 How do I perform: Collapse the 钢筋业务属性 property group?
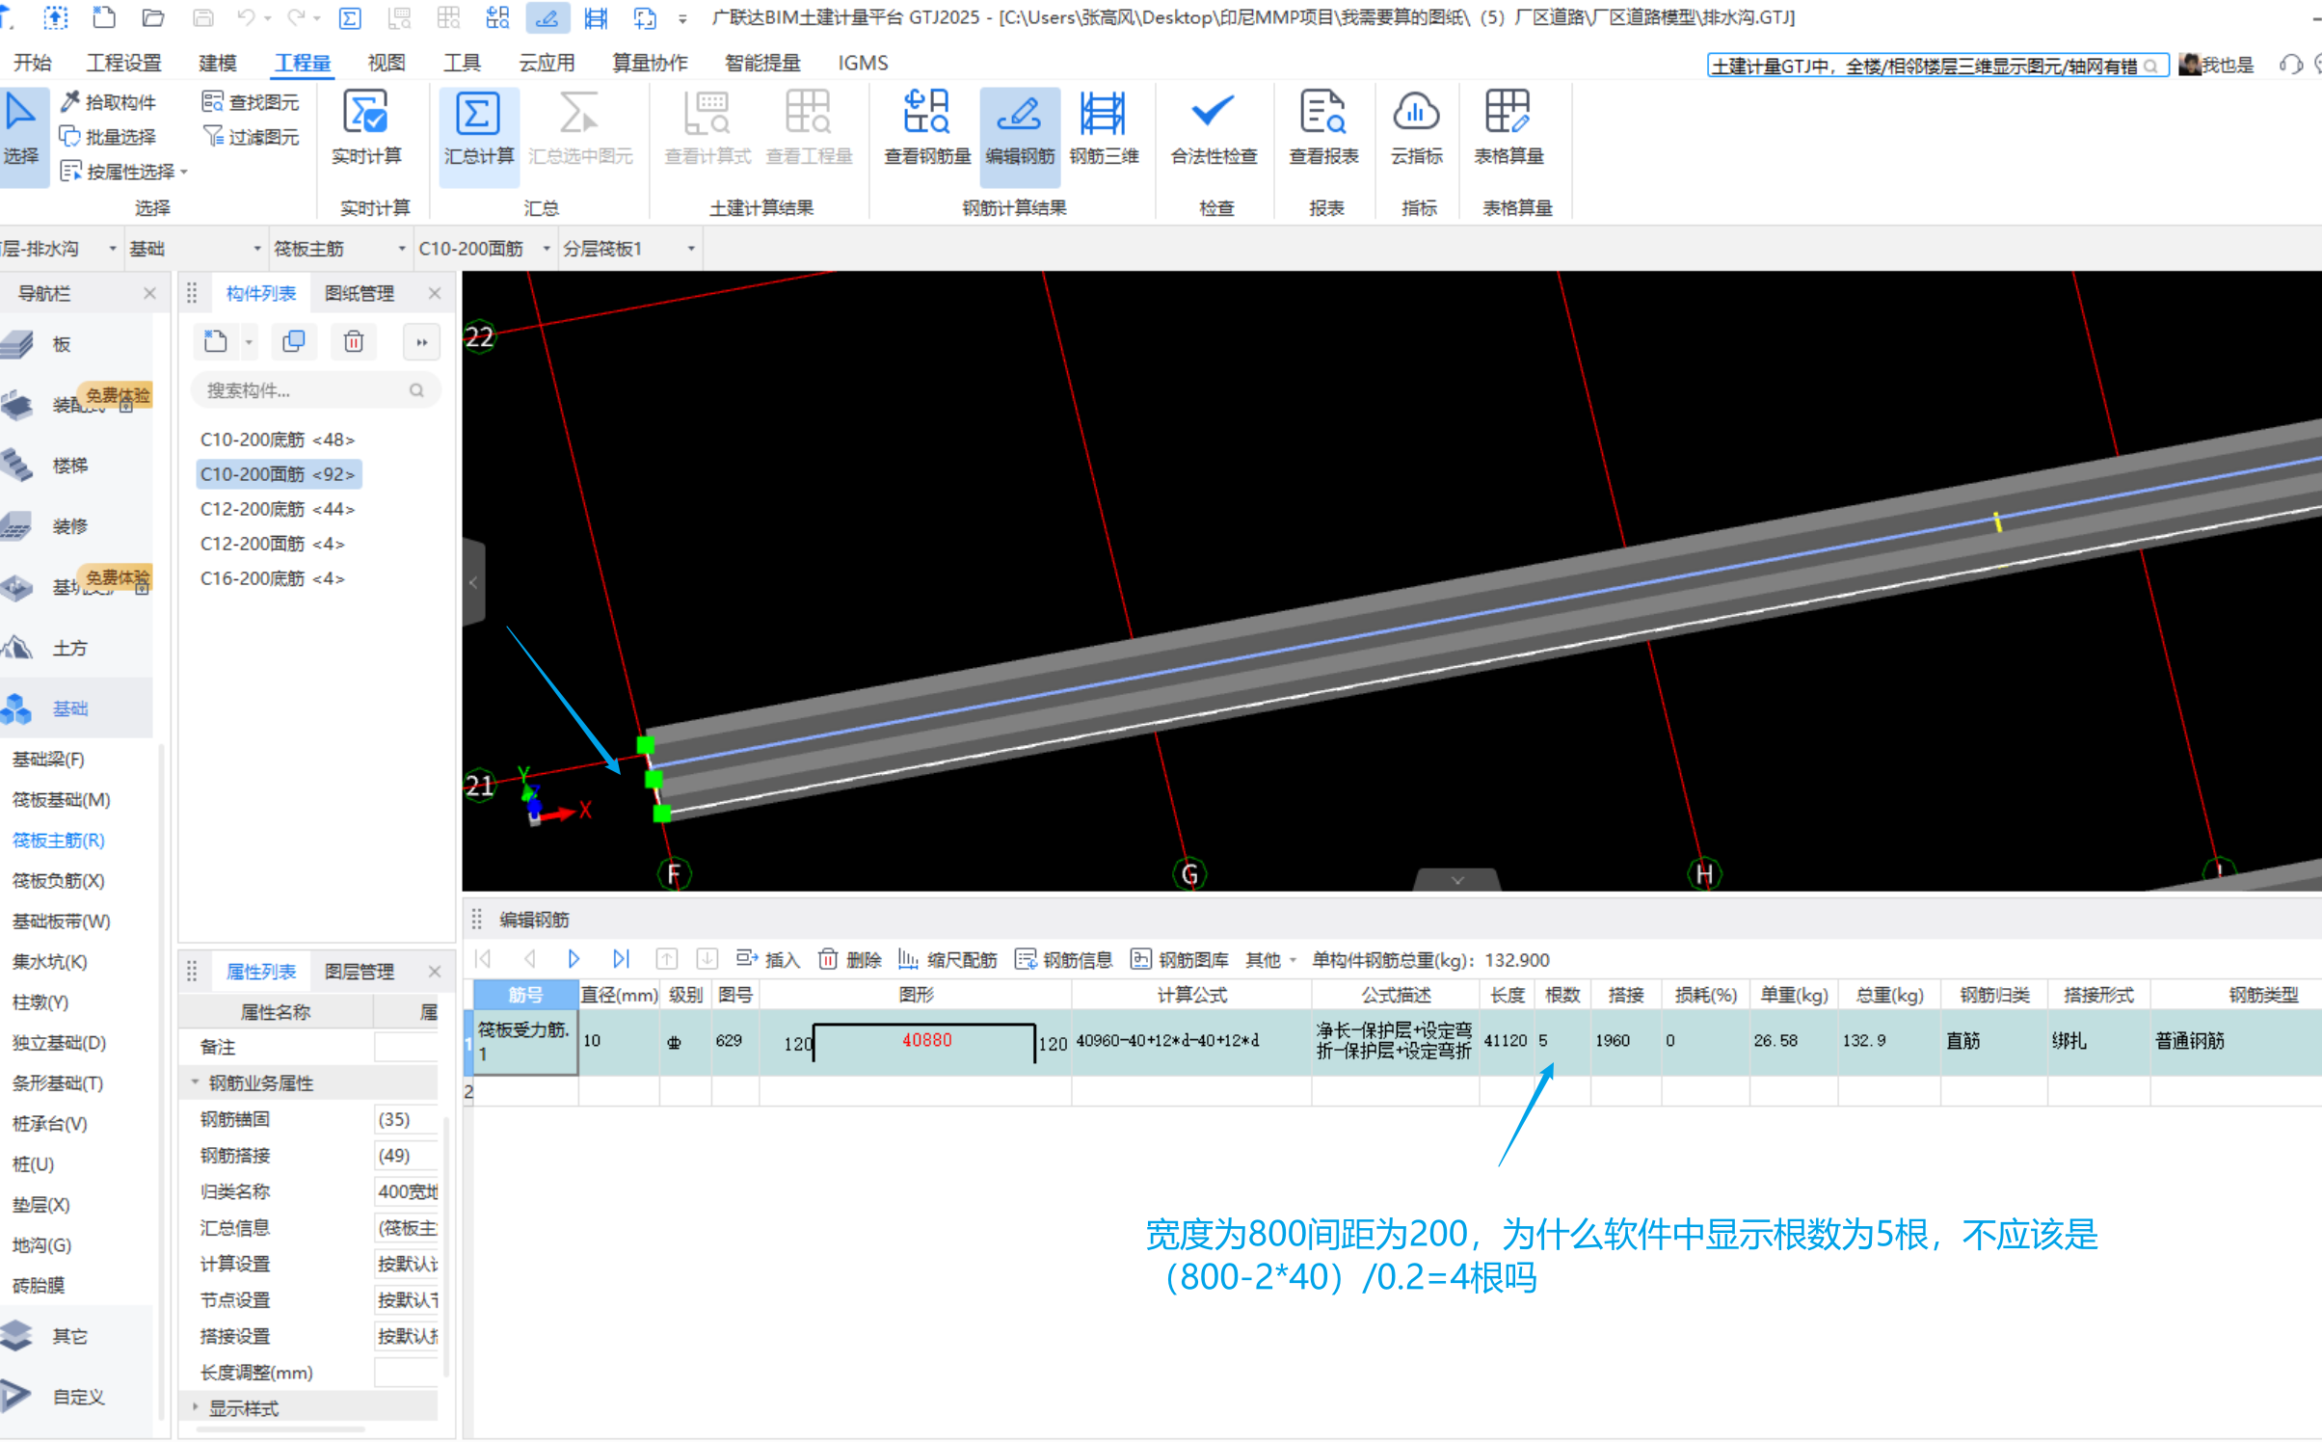click(x=195, y=1082)
